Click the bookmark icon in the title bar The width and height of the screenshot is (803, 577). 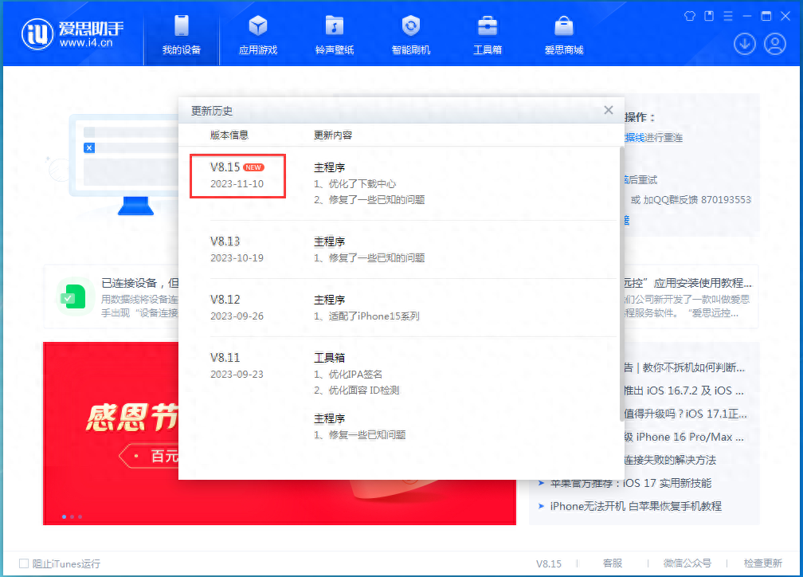click(708, 15)
